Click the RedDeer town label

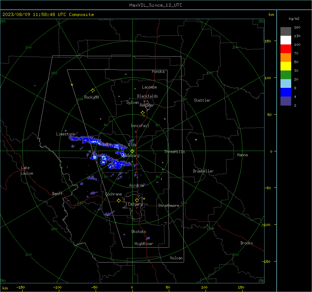[x=147, y=105]
